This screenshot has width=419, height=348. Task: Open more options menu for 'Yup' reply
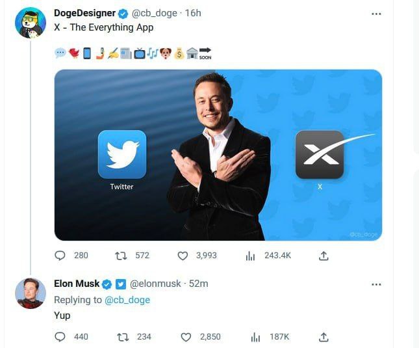tap(376, 284)
